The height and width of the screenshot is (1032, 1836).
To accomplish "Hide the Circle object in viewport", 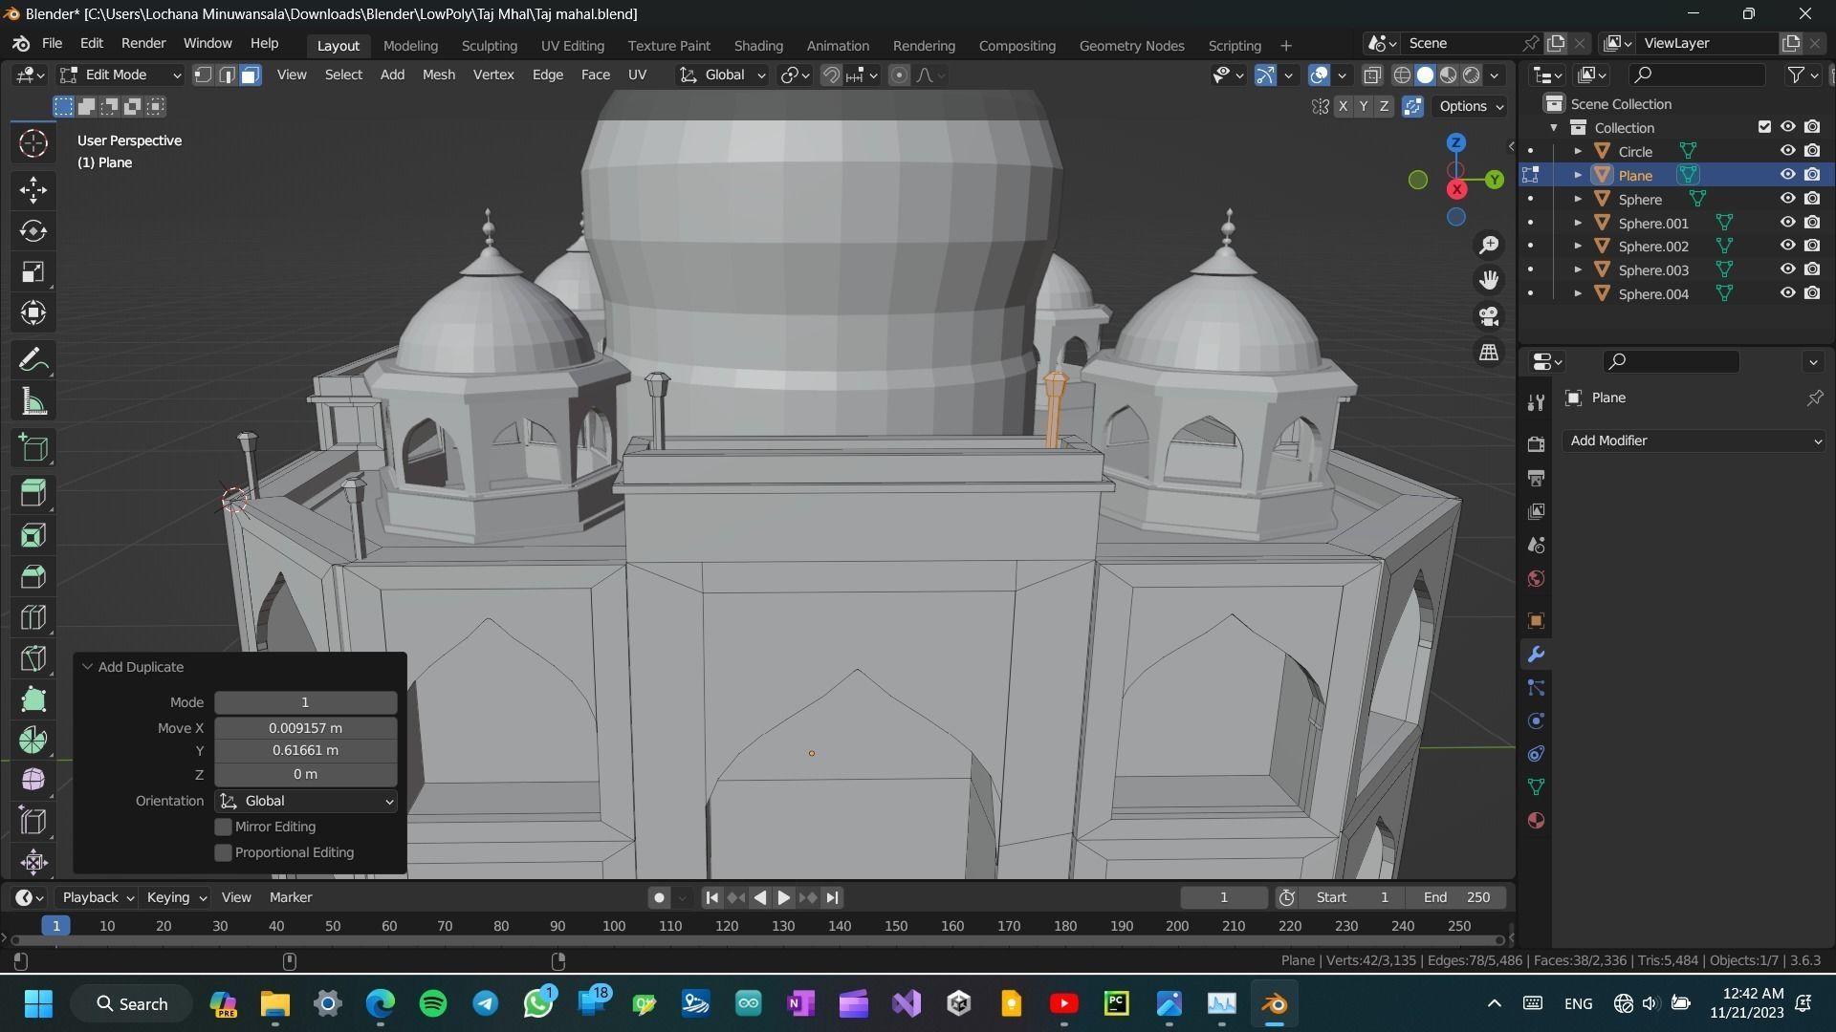I will [x=1787, y=151].
